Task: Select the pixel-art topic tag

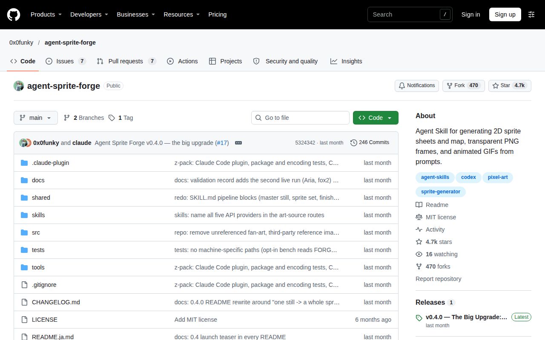Action: pyautogui.click(x=498, y=177)
